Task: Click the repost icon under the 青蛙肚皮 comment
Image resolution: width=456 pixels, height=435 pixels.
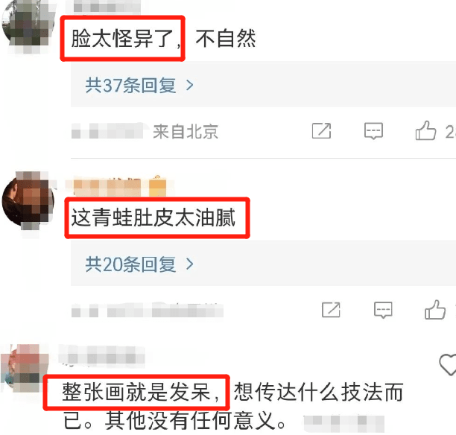Action: point(331,310)
